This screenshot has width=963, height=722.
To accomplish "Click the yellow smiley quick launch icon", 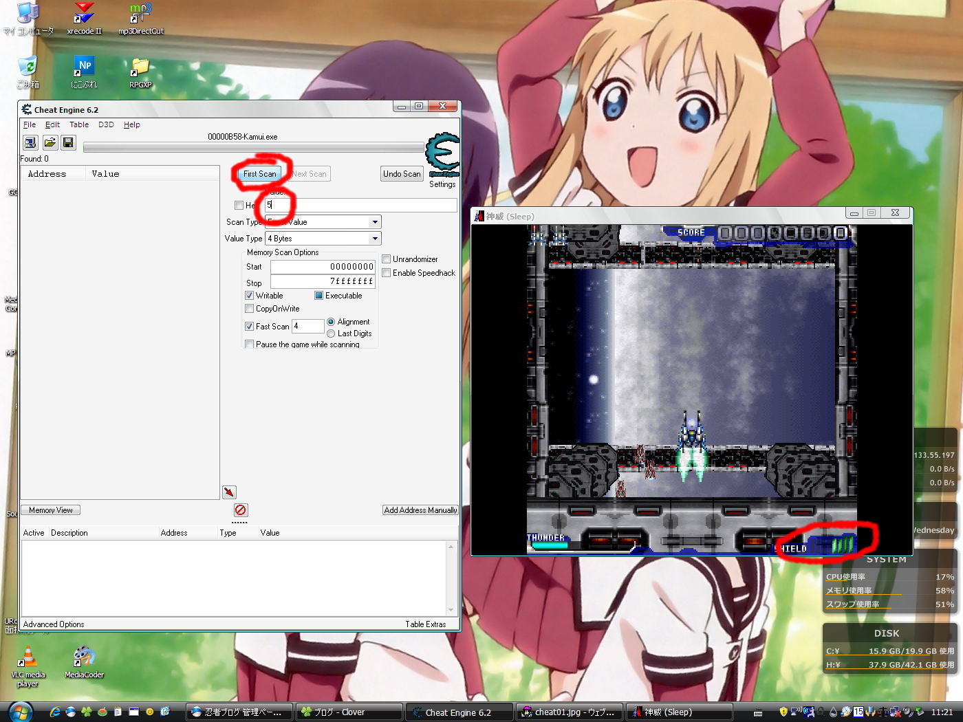I will pyautogui.click(x=149, y=712).
